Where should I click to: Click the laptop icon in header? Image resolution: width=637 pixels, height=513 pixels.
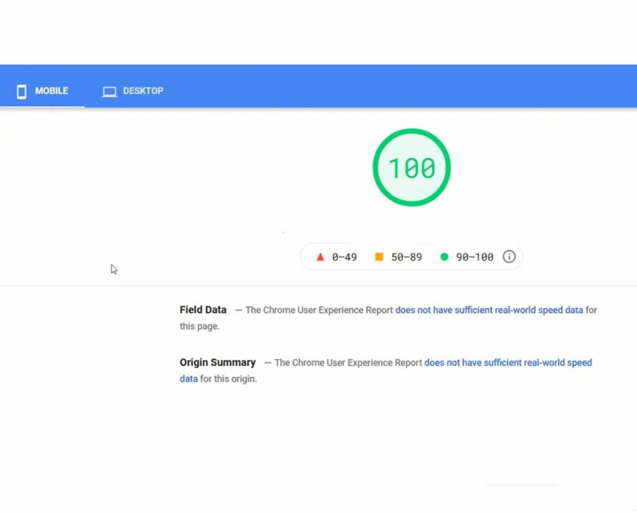pos(109,91)
